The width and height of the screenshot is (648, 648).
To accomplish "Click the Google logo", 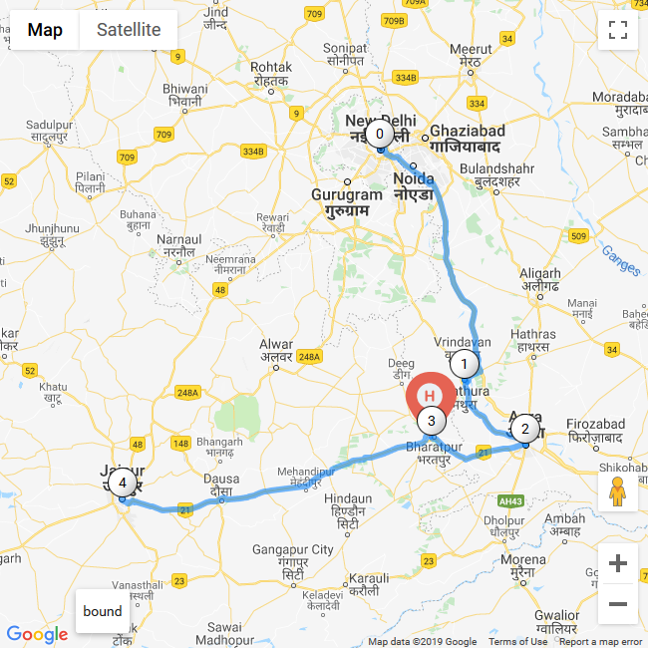I will click(x=37, y=634).
